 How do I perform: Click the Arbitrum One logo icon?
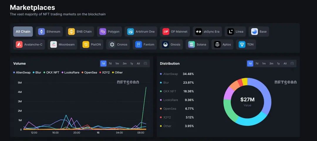pyautogui.click(x=130, y=31)
